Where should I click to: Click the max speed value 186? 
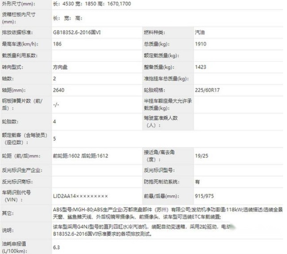[57, 44]
